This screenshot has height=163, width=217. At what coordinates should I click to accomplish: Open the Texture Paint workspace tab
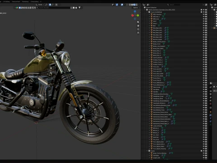point(16,1)
